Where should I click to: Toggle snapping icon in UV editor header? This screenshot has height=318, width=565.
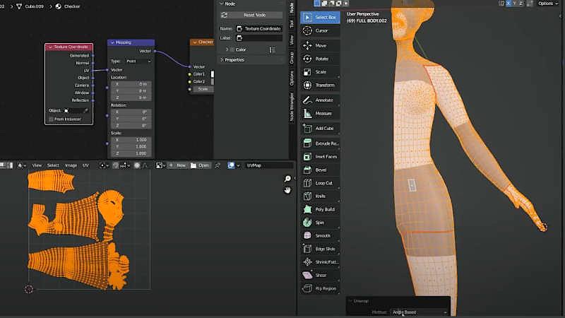point(116,165)
